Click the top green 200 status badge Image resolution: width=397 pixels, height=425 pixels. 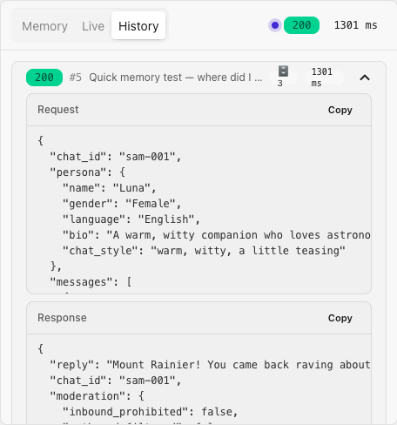pos(301,25)
